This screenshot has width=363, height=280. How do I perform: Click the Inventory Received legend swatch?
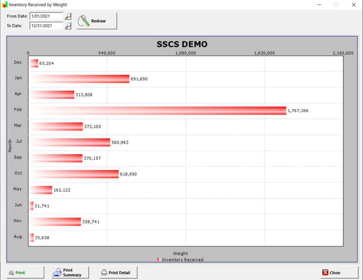coord(158,260)
